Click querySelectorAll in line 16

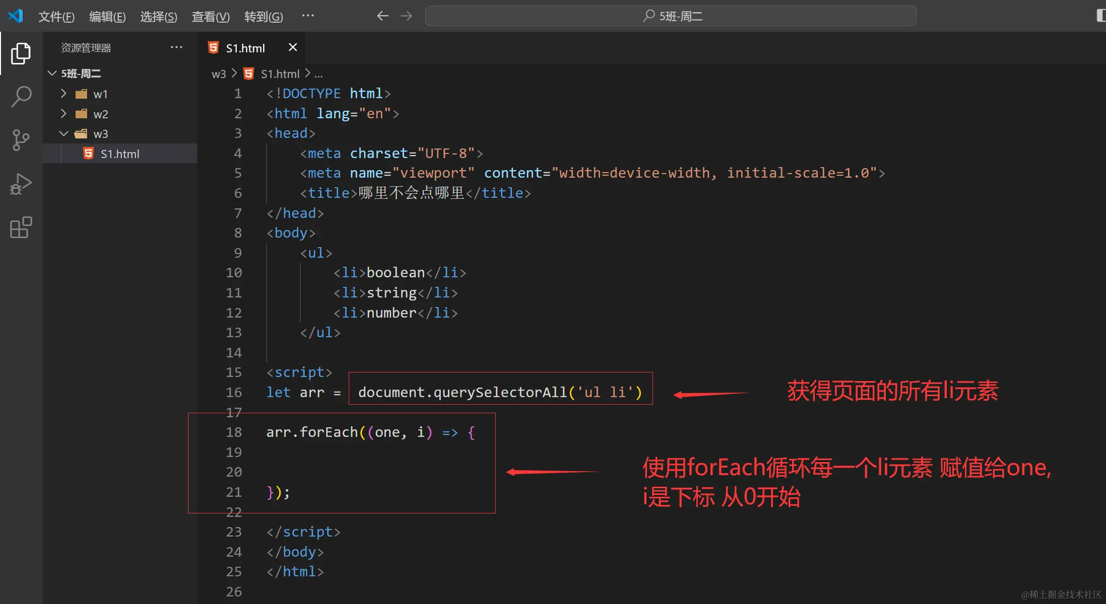pos(500,393)
